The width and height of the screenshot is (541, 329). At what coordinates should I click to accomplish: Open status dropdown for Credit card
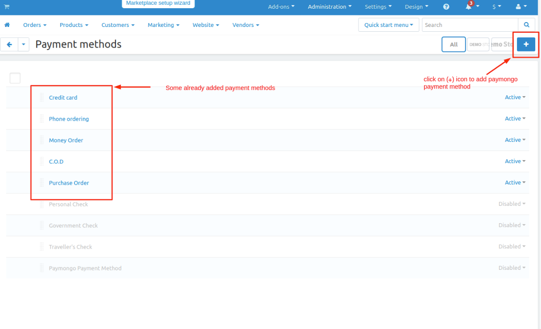pyautogui.click(x=515, y=97)
